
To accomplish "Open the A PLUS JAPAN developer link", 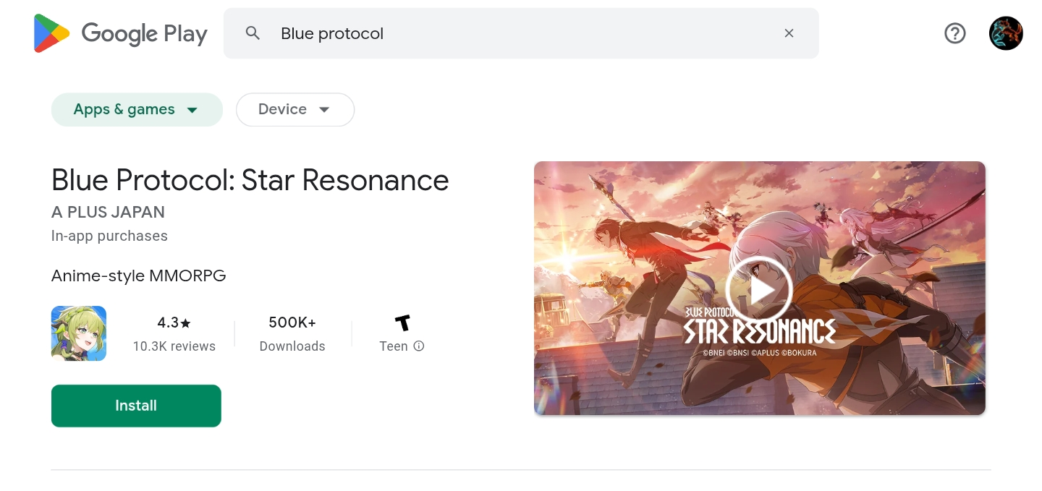I will pos(108,212).
